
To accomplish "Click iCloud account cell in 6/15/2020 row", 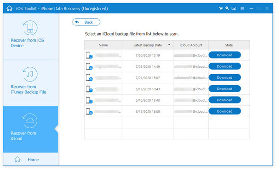I will (x=191, y=111).
